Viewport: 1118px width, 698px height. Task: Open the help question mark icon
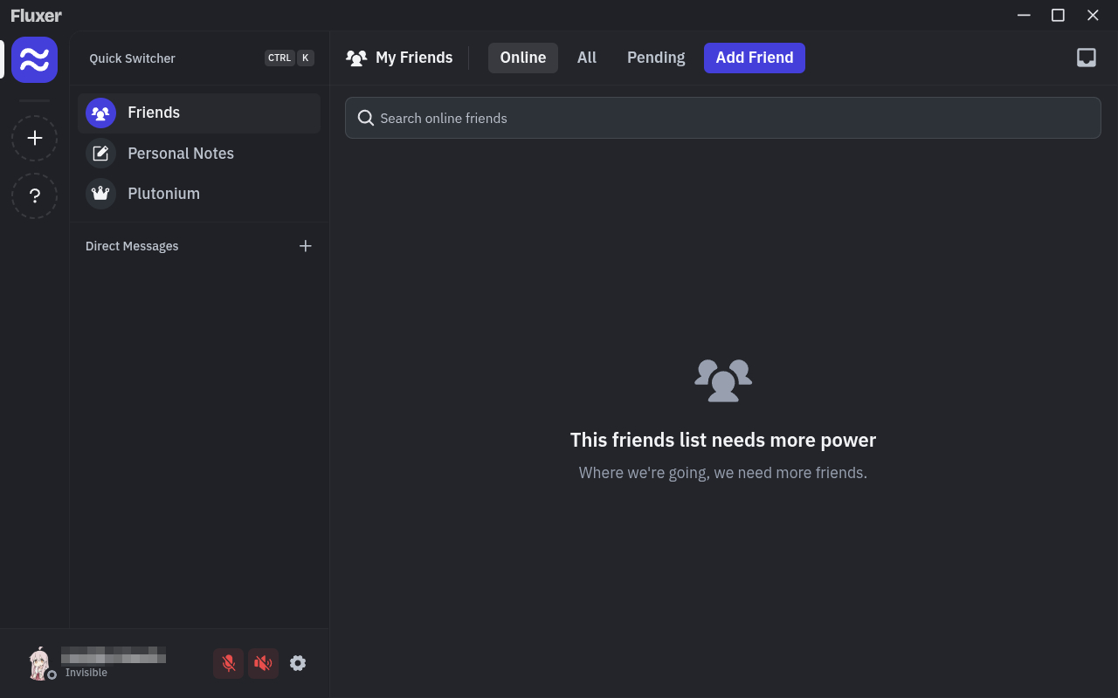pyautogui.click(x=35, y=196)
